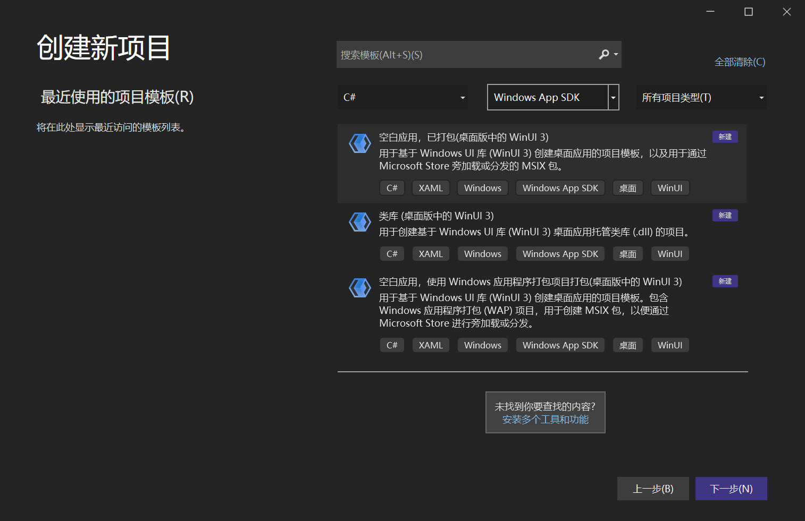Viewport: 805px width, 521px height.
Task: Click XAML tag under 类库 template
Action: (431, 254)
